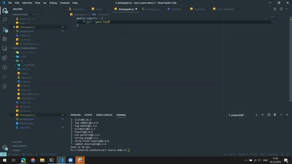
Task: Collapse the REACT-COURSE-DEMO-5 folder section
Action: point(25,48)
